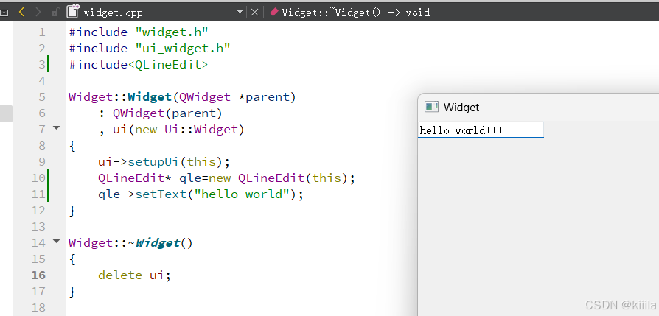Image resolution: width=659 pixels, height=316 pixels.
Task: Click line number 10 in gutter
Action: [x=38, y=178]
